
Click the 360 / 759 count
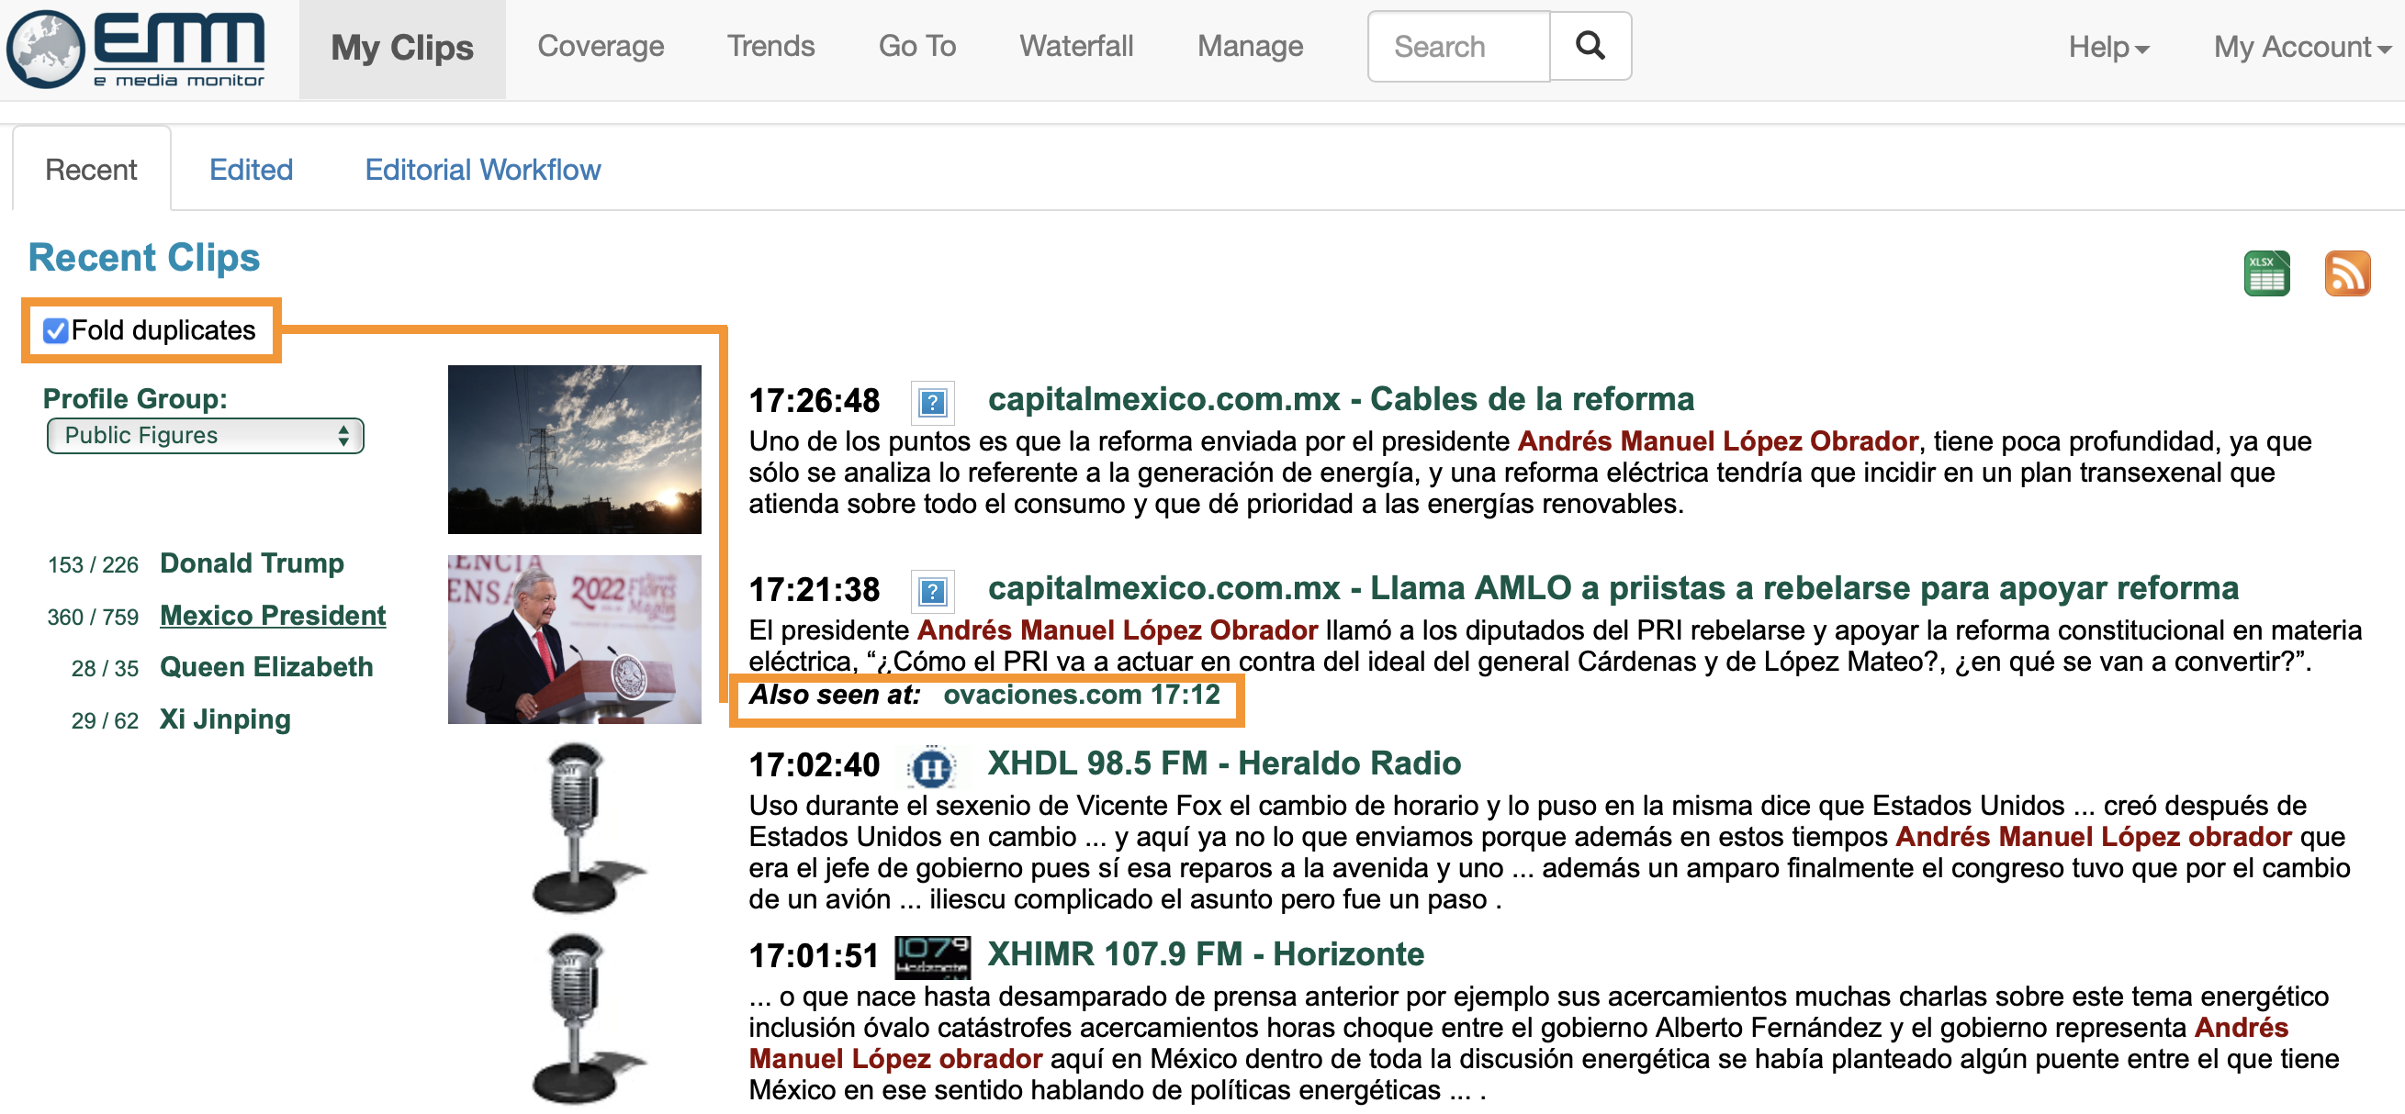(93, 618)
